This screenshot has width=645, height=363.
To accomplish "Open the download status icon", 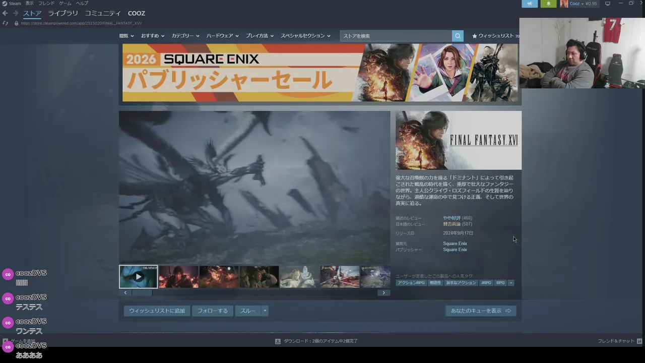I will point(278,341).
